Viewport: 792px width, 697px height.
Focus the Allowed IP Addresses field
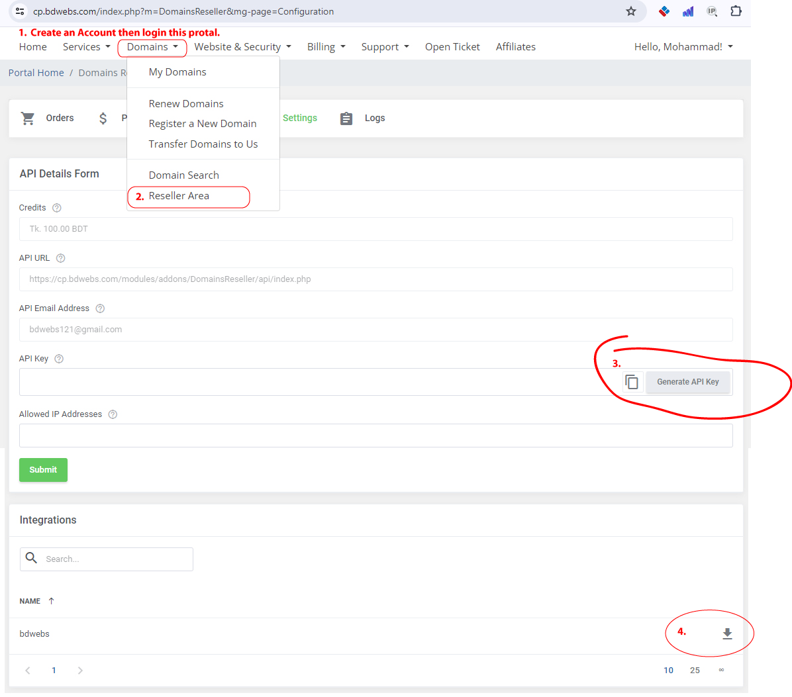(375, 436)
